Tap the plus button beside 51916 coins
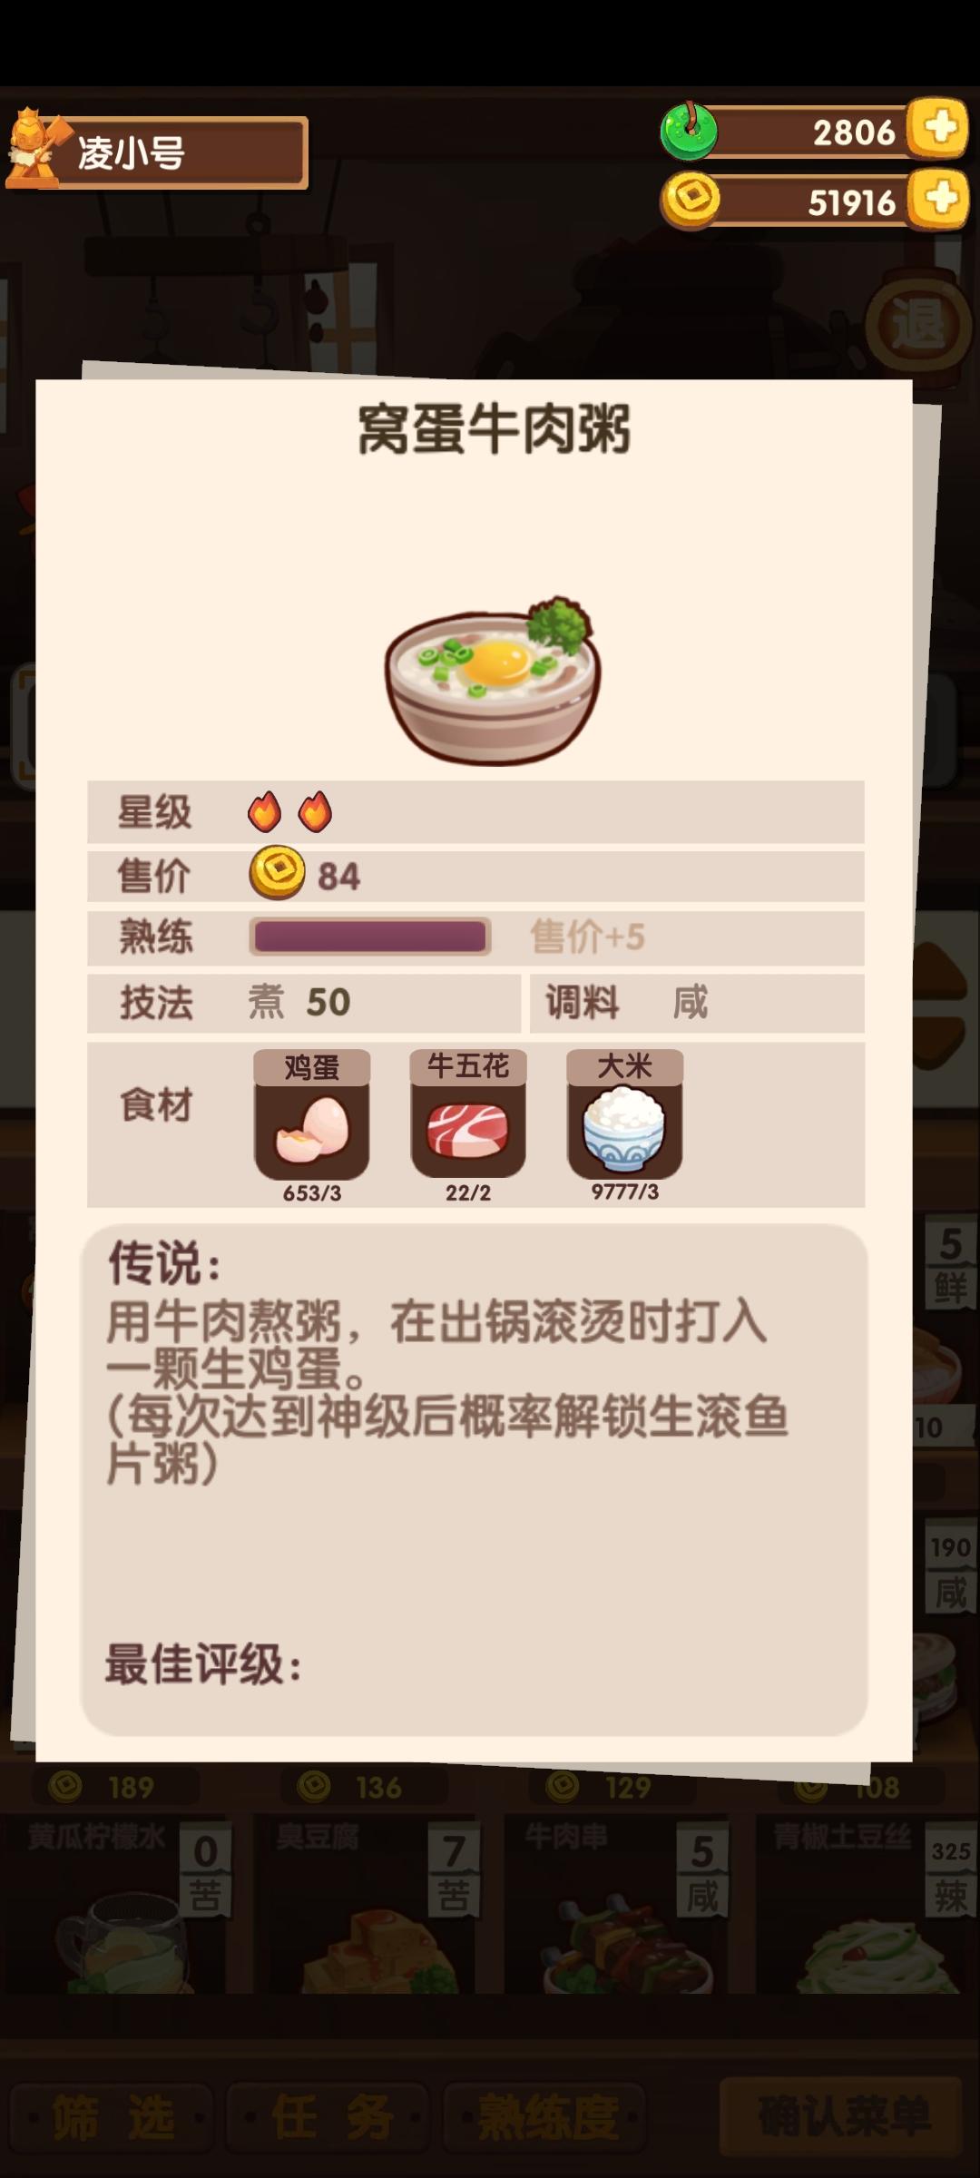This screenshot has height=2178, width=980. [941, 198]
